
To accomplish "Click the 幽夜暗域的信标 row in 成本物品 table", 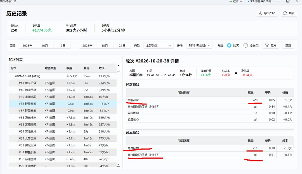I will pos(210,155).
